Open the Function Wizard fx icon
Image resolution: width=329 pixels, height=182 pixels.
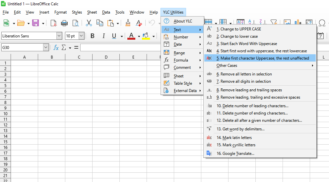tap(56, 48)
